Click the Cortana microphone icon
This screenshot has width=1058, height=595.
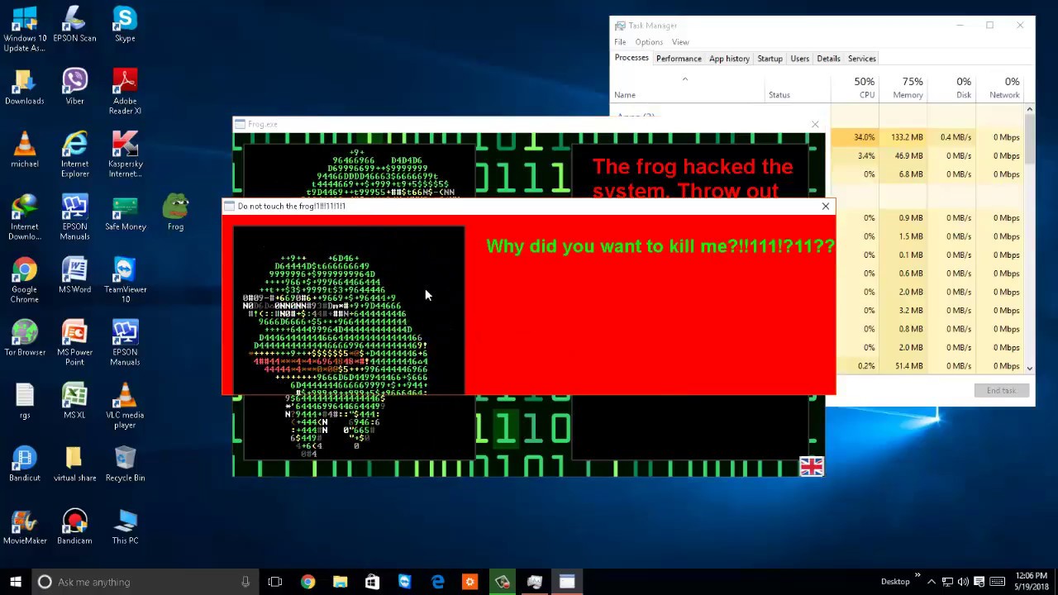click(245, 582)
